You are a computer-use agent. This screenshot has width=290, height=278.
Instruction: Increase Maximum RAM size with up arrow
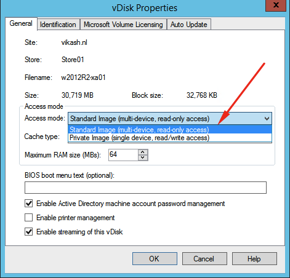click(143, 153)
